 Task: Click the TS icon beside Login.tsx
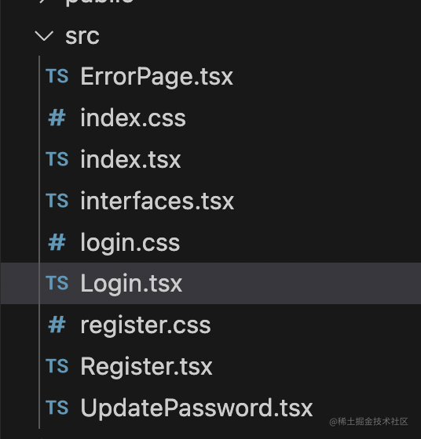coord(57,283)
